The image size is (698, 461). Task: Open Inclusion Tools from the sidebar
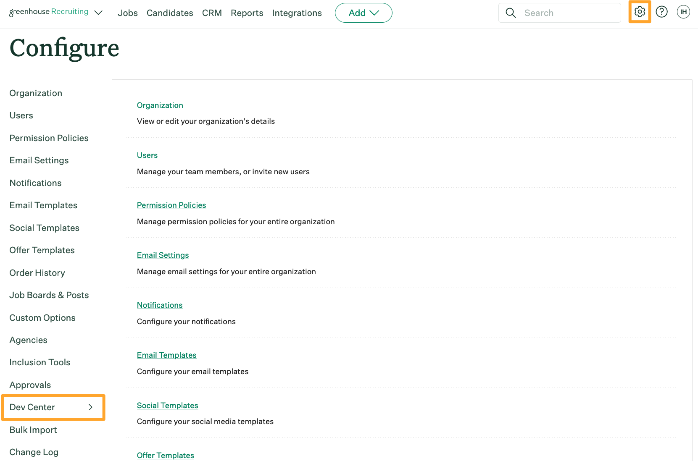tap(40, 362)
